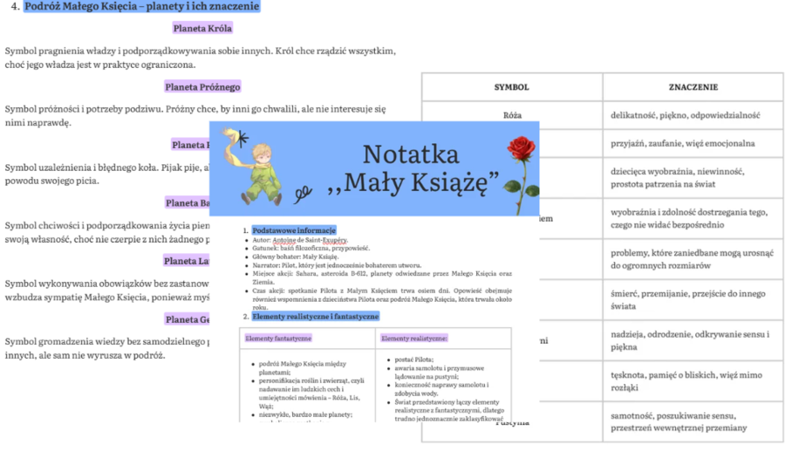
Task: Click the 'Róża' cell in the symbol table
Action: click(x=512, y=115)
